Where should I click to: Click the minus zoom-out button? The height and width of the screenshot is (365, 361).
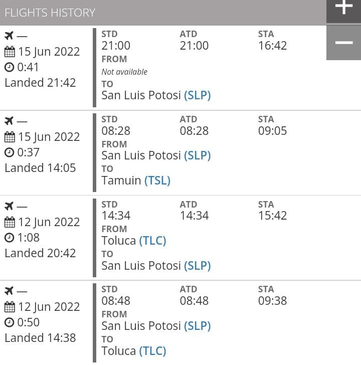point(343,43)
